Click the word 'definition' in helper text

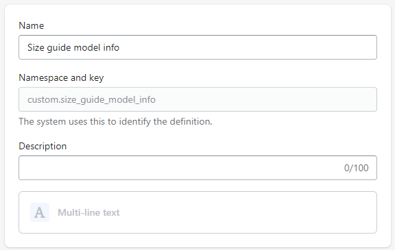pyautogui.click(x=190, y=121)
